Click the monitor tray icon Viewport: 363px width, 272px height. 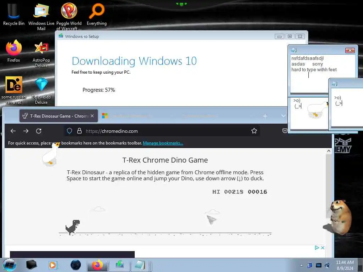click(319, 265)
